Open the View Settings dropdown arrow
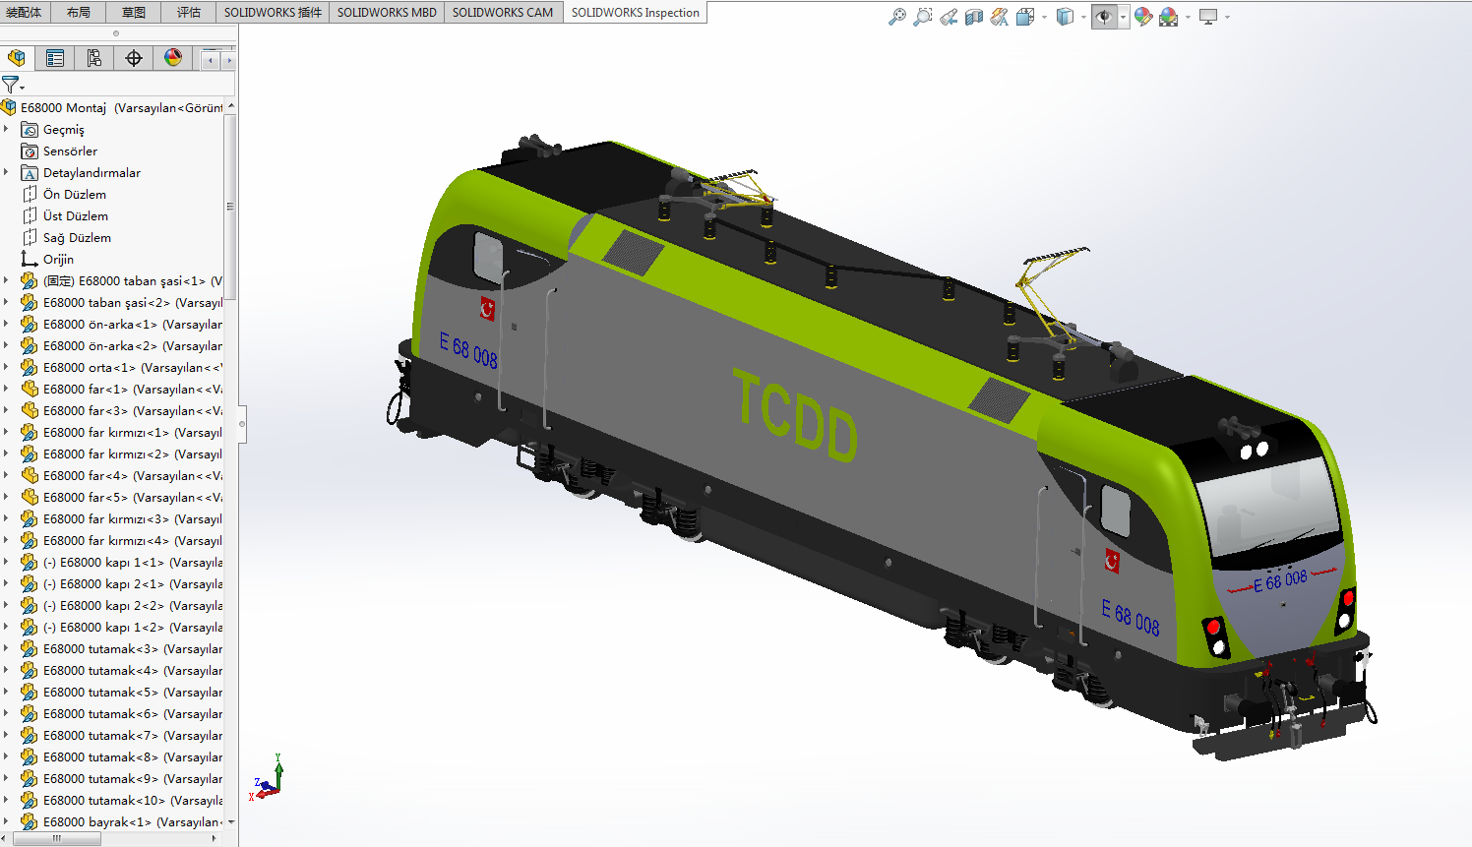 coord(1227,17)
